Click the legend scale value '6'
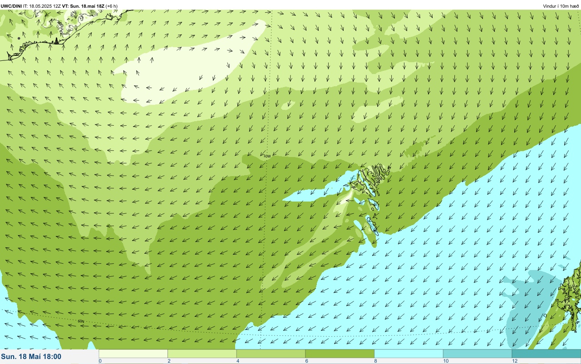Screen dimensions: 581x364 pyautogui.click(x=307, y=361)
